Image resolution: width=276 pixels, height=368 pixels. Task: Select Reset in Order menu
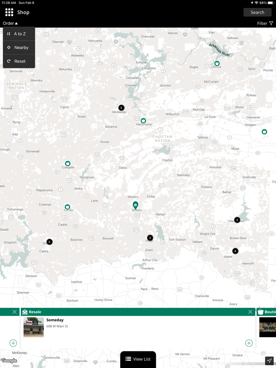click(x=19, y=61)
